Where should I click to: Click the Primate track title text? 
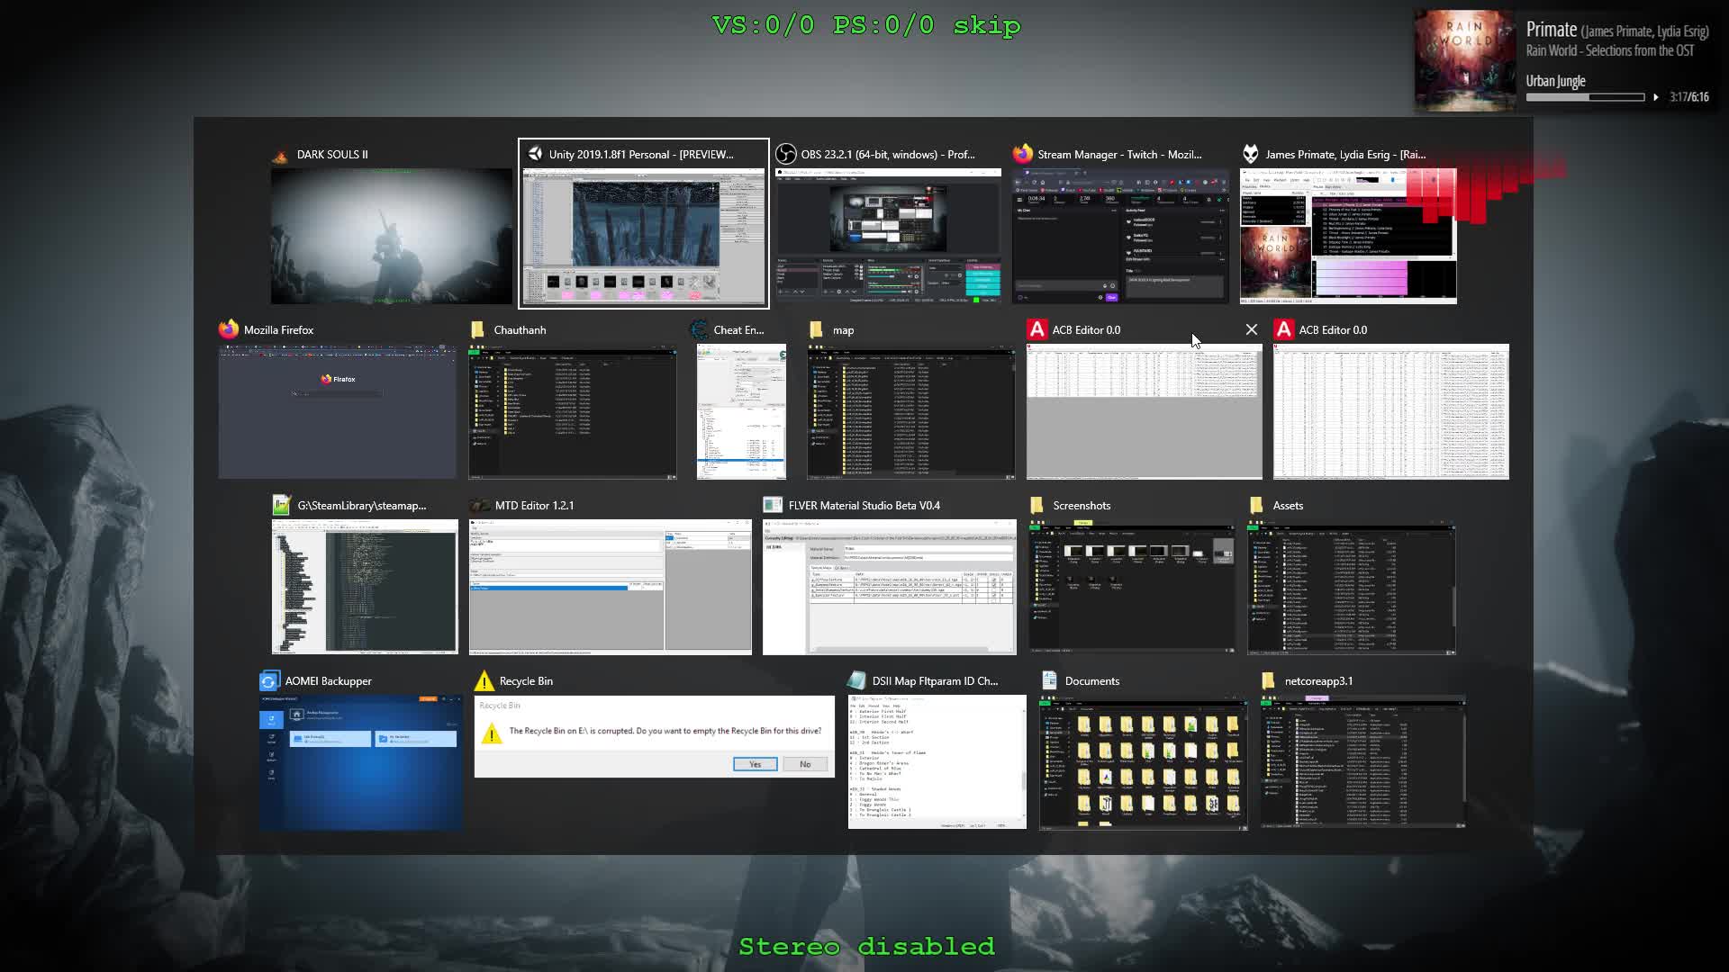[x=1552, y=30]
